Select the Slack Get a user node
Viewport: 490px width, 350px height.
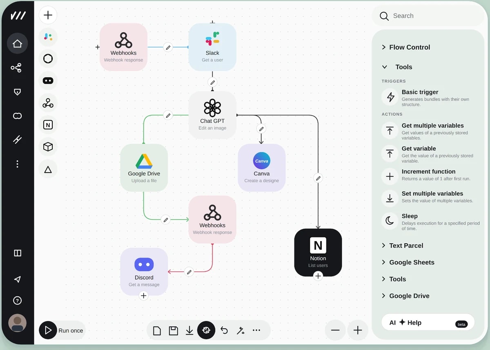212,47
